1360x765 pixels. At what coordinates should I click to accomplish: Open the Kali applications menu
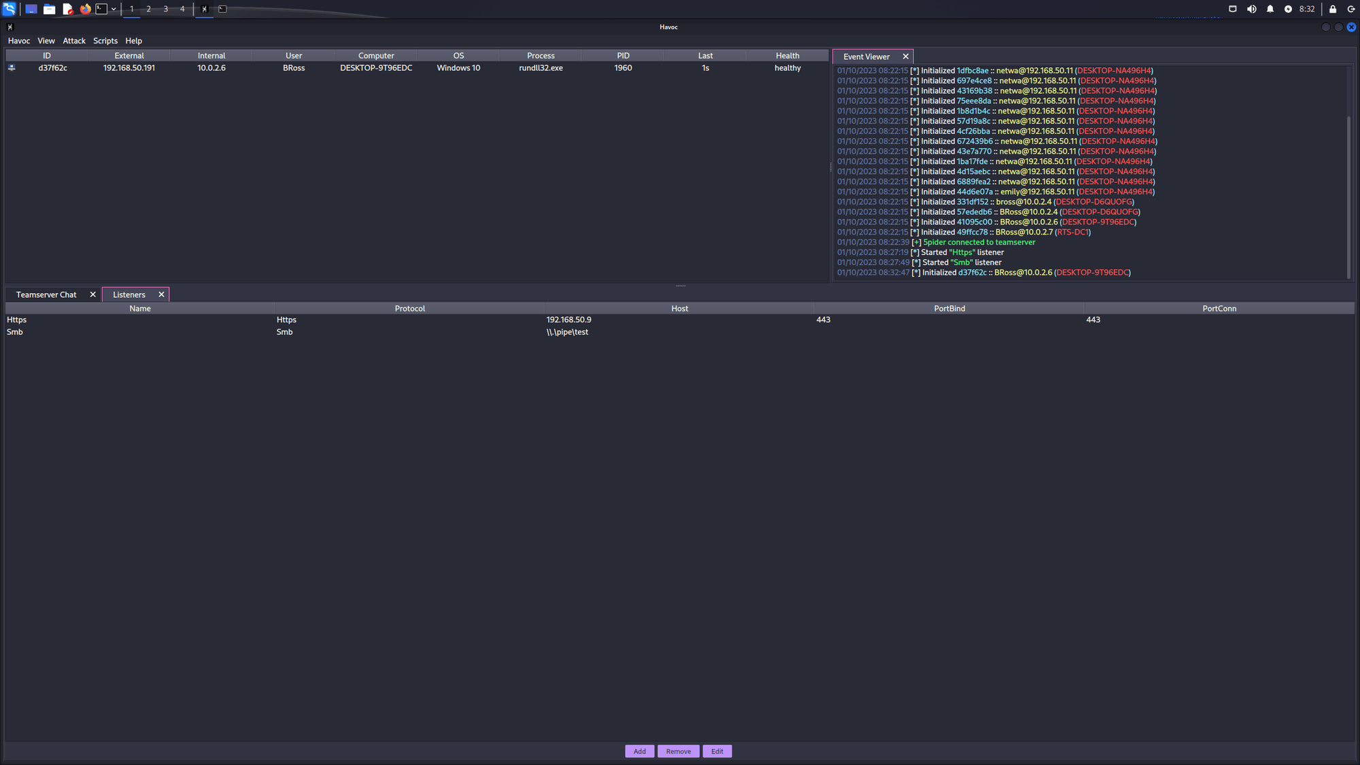point(9,9)
